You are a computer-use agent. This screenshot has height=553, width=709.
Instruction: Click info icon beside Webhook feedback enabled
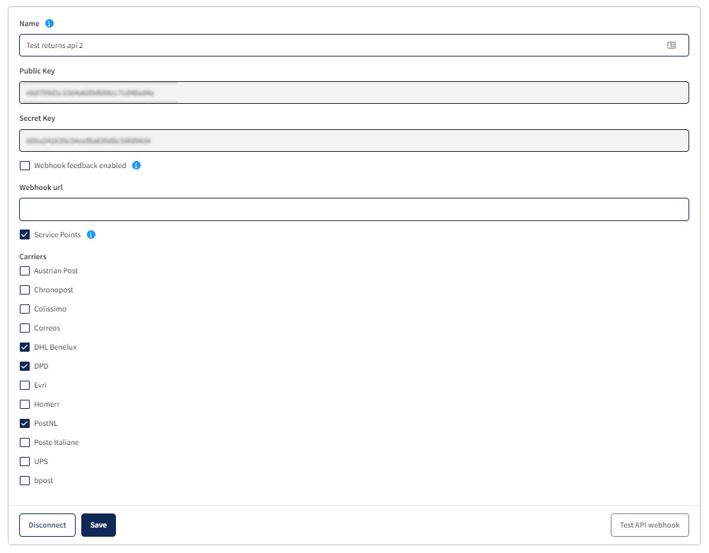coord(136,165)
